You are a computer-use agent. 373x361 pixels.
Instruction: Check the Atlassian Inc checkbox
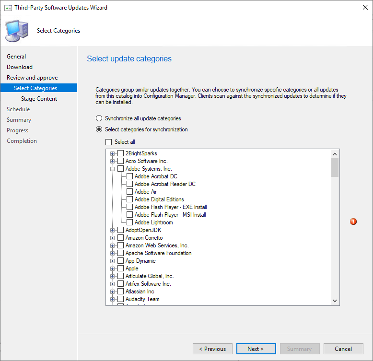(121, 291)
